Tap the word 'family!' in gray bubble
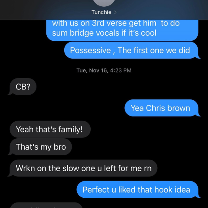This screenshot has width=208, height=208. 71,130
